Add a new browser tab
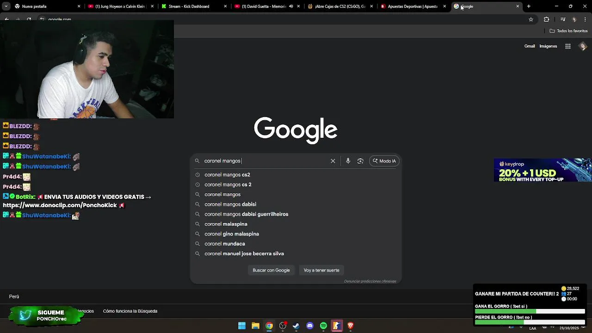 click(x=529, y=6)
